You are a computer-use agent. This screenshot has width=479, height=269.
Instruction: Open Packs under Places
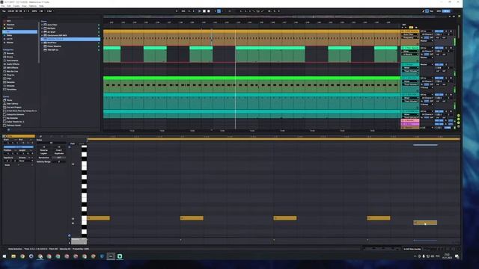(x=10, y=100)
